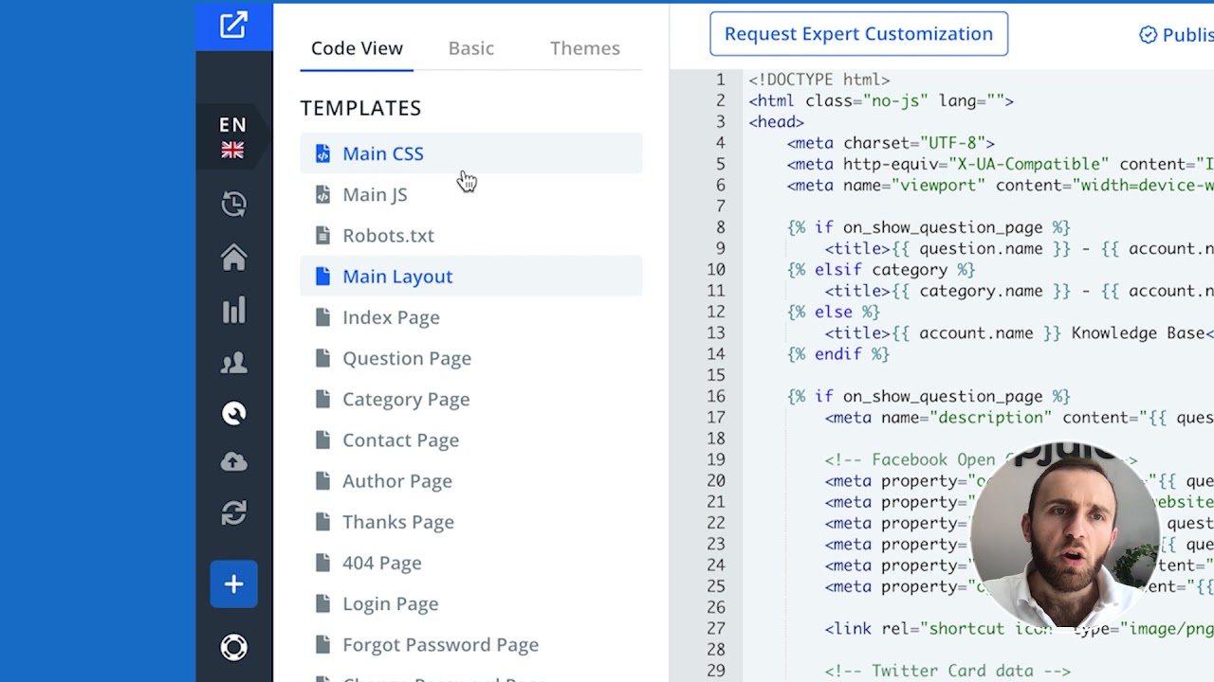Click the Robots.txt file icon
This screenshot has width=1214, height=682.
[322, 235]
